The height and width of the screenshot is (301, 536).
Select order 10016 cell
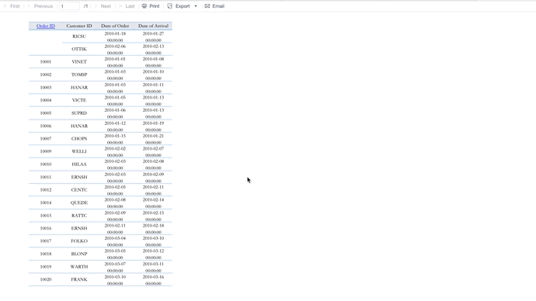[46, 228]
